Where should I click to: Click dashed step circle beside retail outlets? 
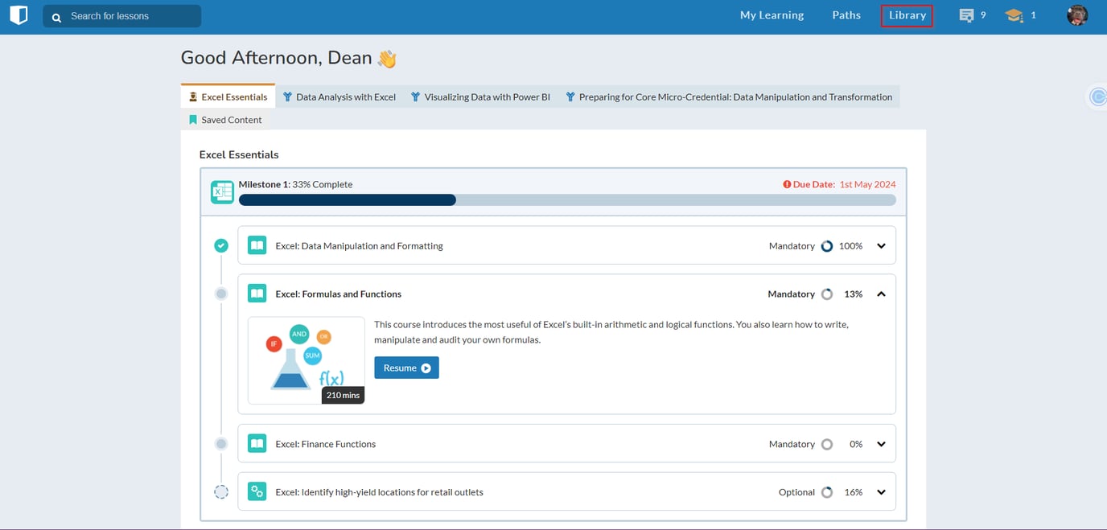[221, 492]
